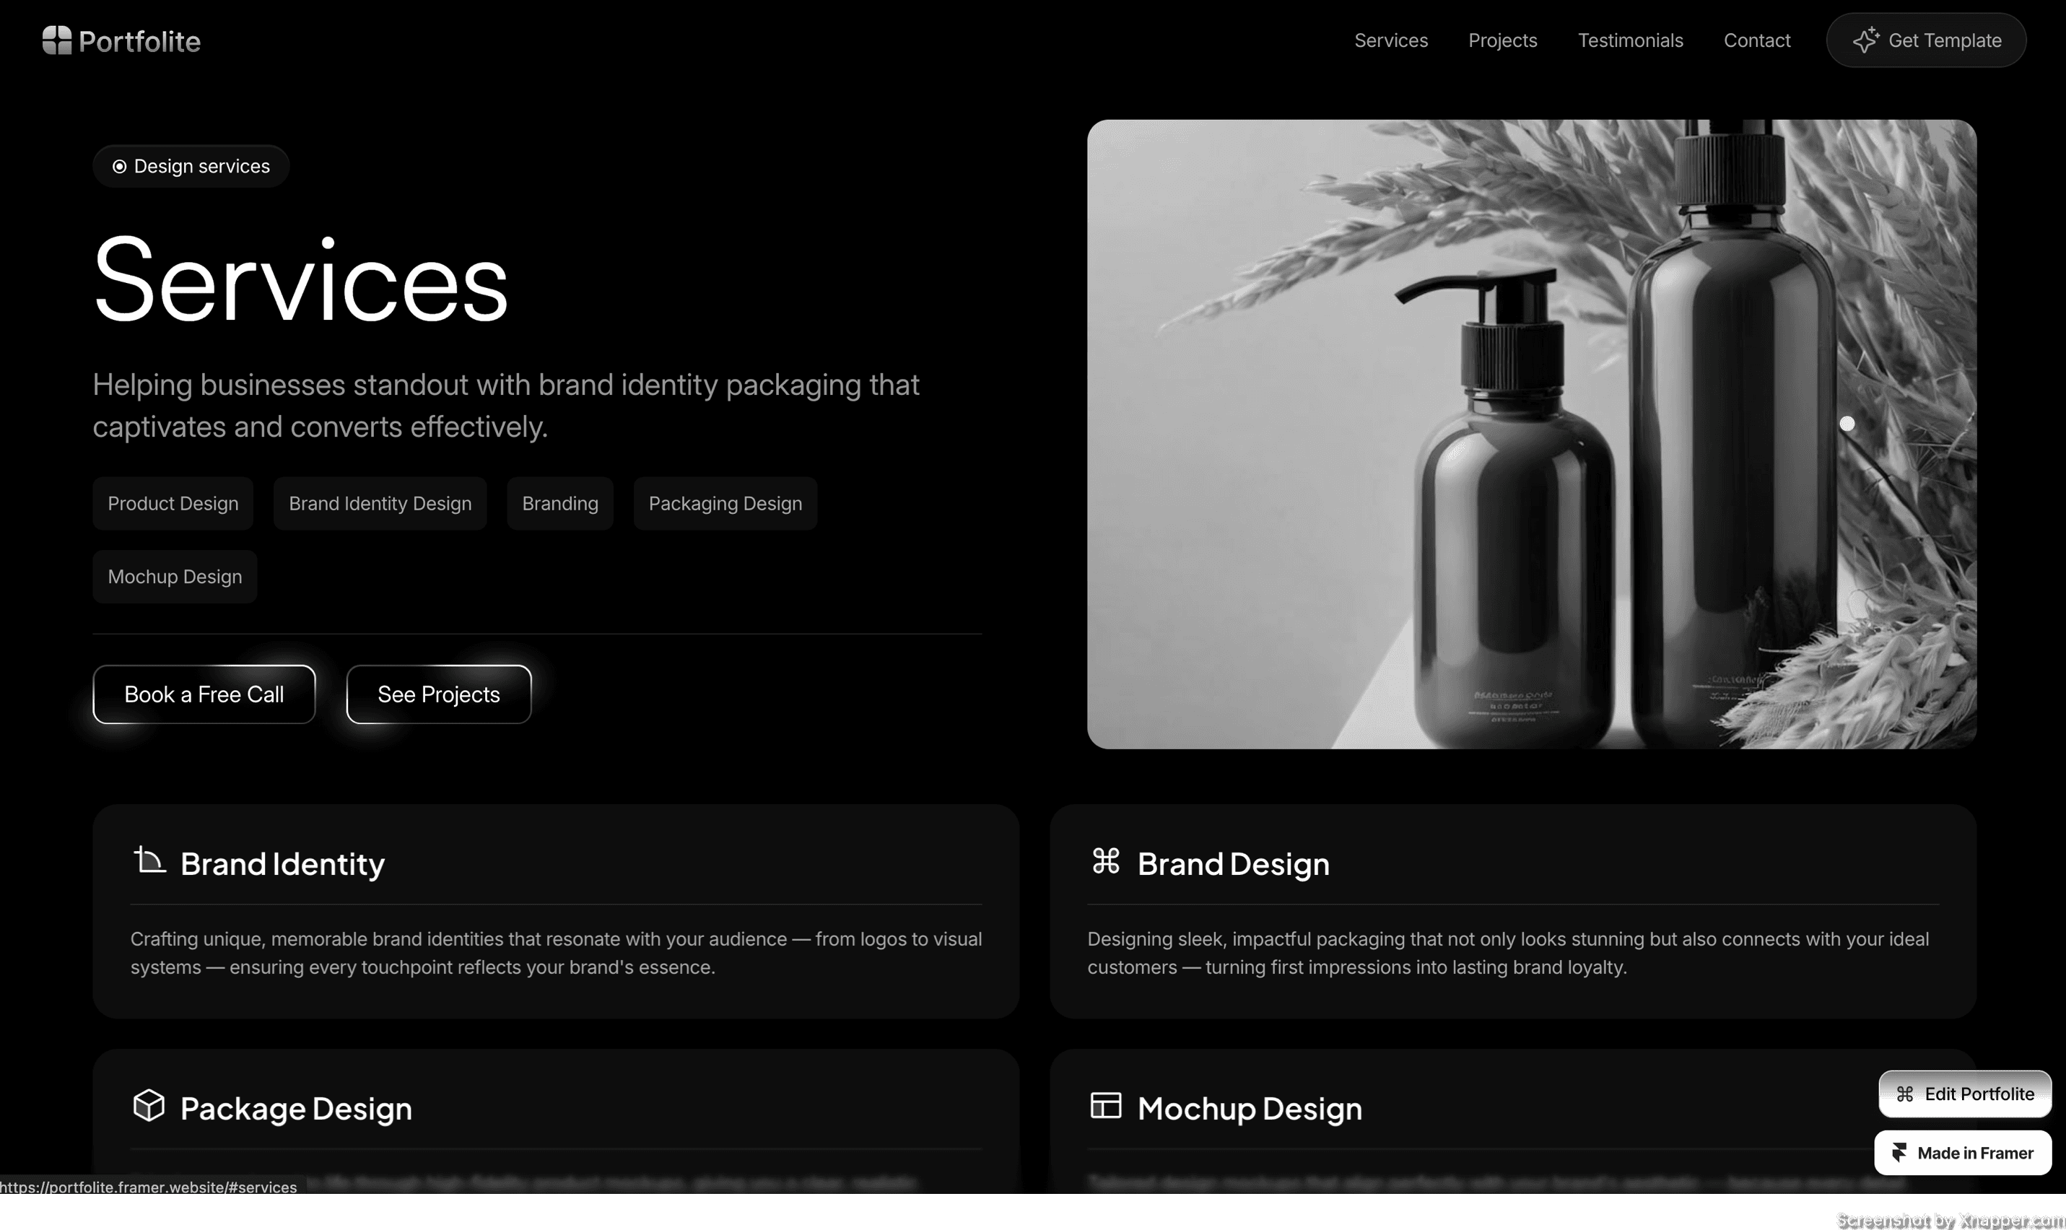
Task: Select the Packaging Design tag
Action: click(x=725, y=504)
